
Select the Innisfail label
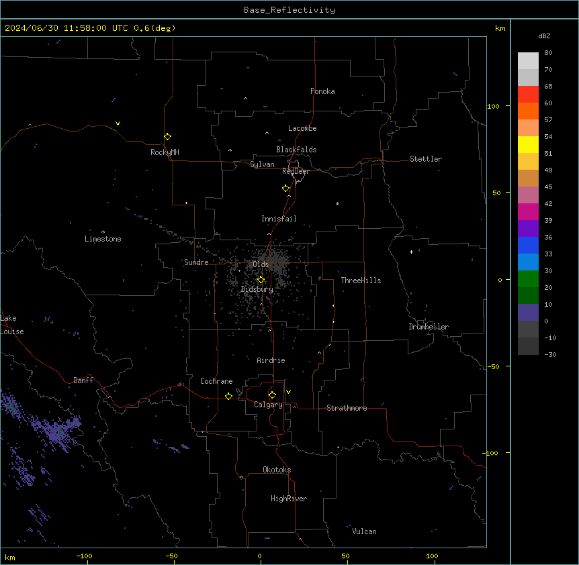279,219
